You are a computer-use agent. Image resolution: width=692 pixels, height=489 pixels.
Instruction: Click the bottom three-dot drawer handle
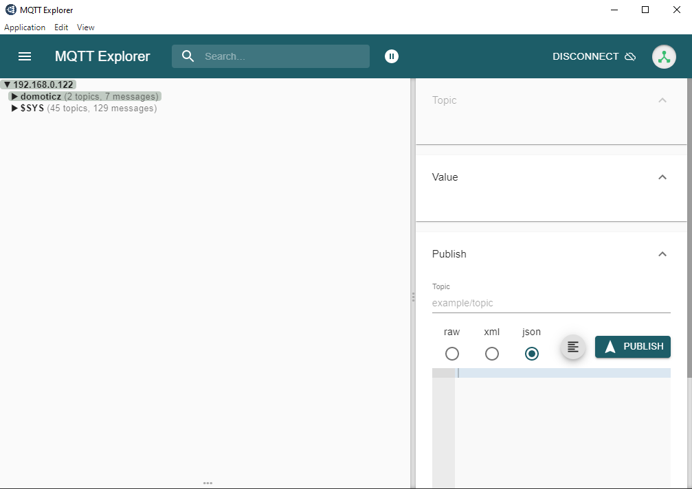tap(208, 484)
